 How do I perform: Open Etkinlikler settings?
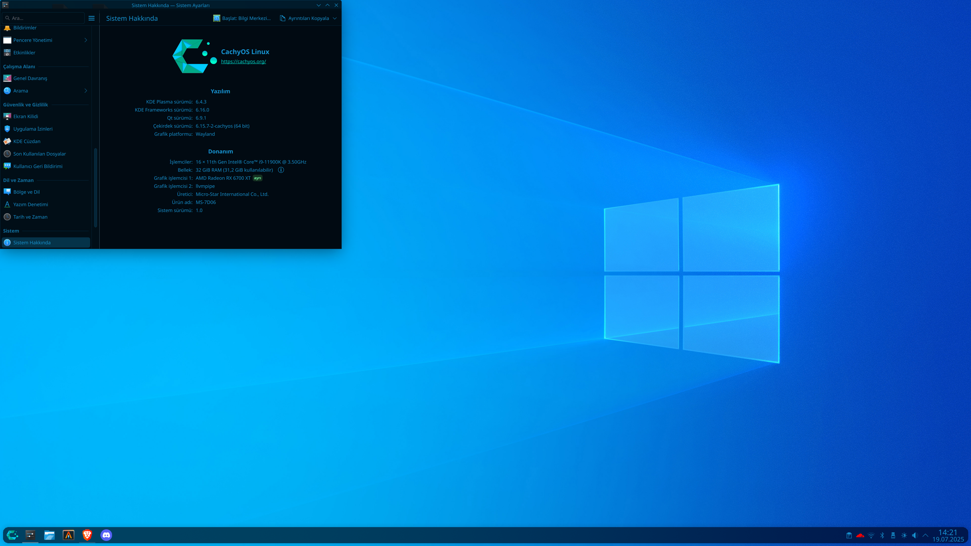46,53
